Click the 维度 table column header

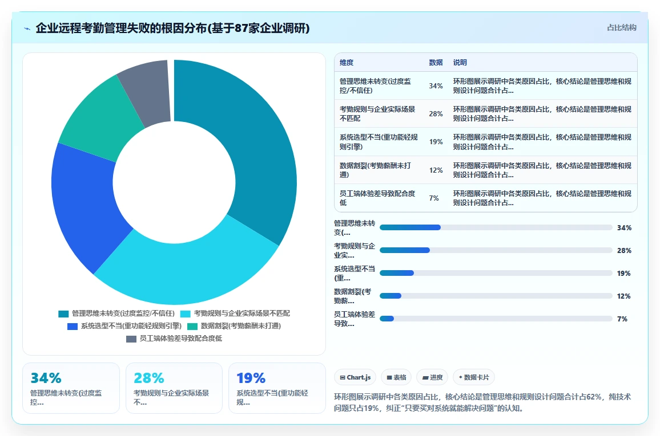[x=347, y=63]
